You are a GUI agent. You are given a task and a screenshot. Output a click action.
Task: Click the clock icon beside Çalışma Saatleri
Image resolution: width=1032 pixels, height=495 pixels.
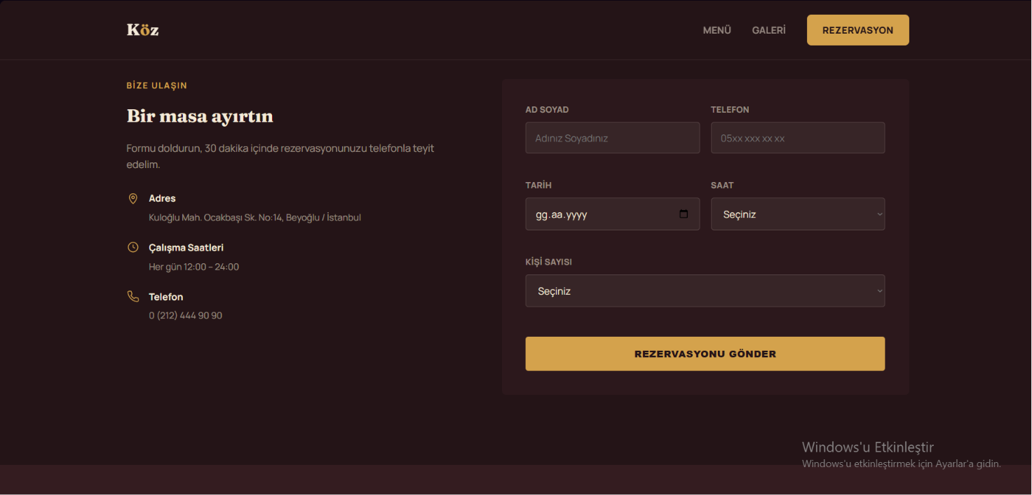133,247
